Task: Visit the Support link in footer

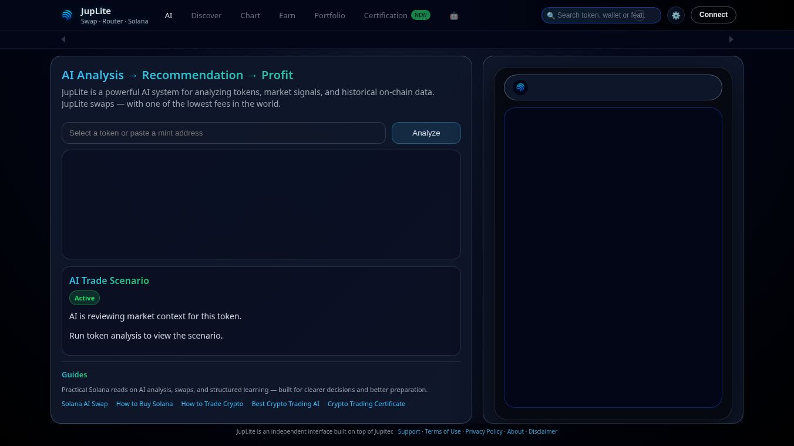Action: tap(409, 431)
